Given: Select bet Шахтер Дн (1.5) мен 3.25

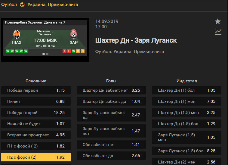Looking at the screenshot, I should (187, 113).
